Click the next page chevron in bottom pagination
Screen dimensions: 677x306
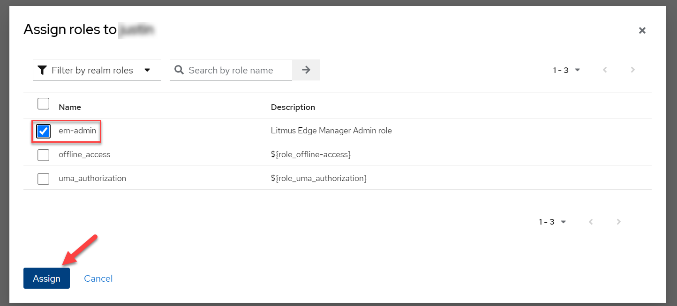pos(618,221)
